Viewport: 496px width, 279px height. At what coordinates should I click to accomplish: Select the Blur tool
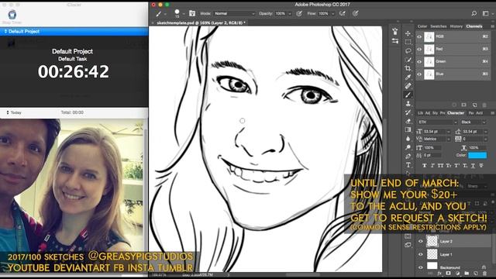pos(408,139)
